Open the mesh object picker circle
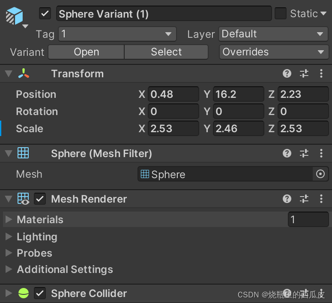The image size is (332, 303). click(x=320, y=174)
